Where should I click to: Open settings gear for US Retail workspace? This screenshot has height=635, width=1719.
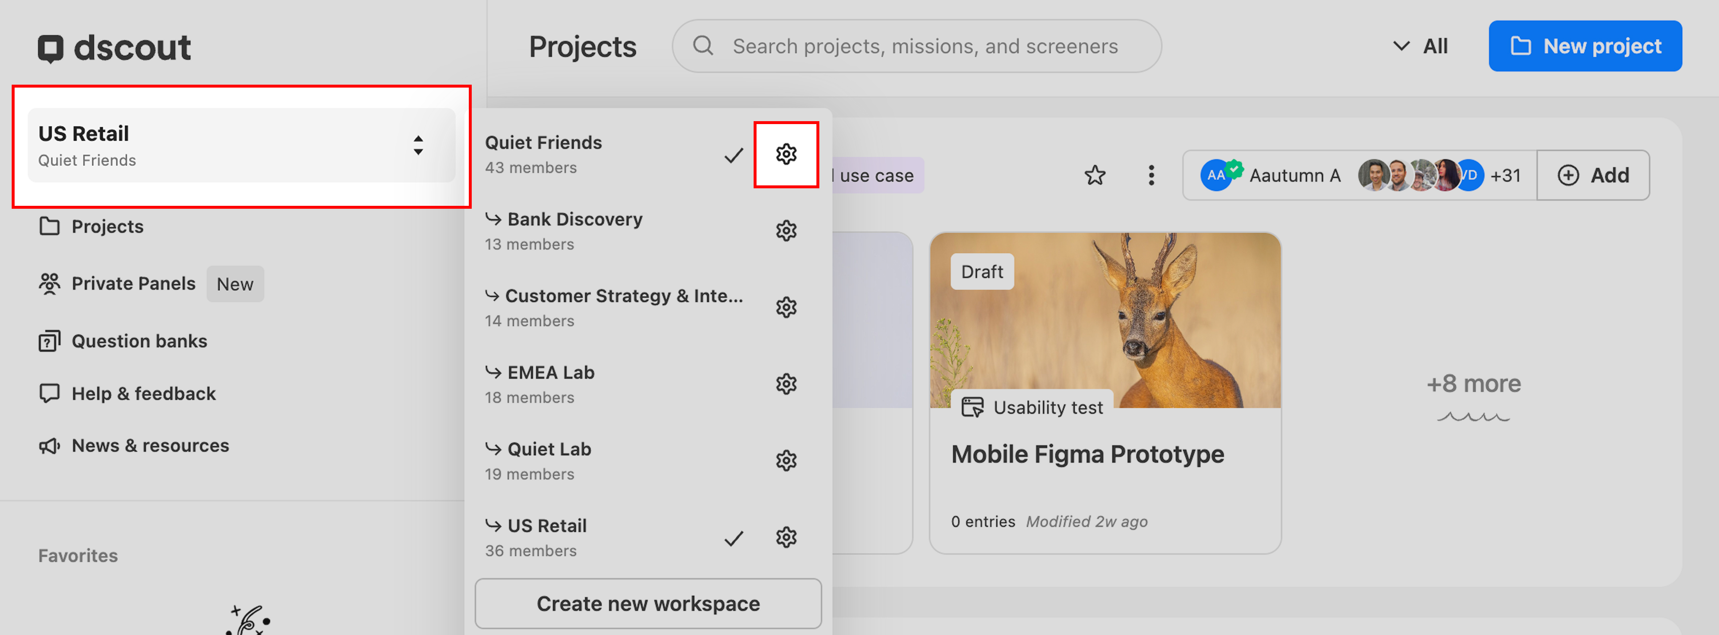pos(785,538)
